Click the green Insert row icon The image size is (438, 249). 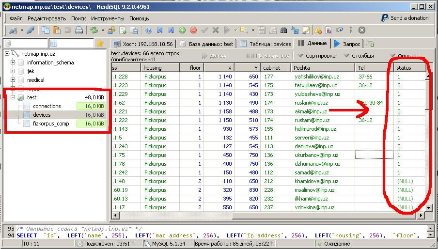182,31
